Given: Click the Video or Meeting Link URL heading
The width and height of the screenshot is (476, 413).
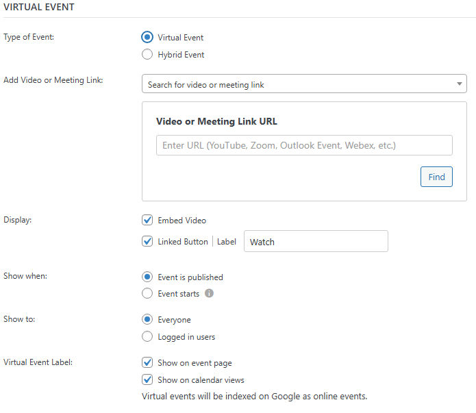Looking at the screenshot, I should (216, 121).
